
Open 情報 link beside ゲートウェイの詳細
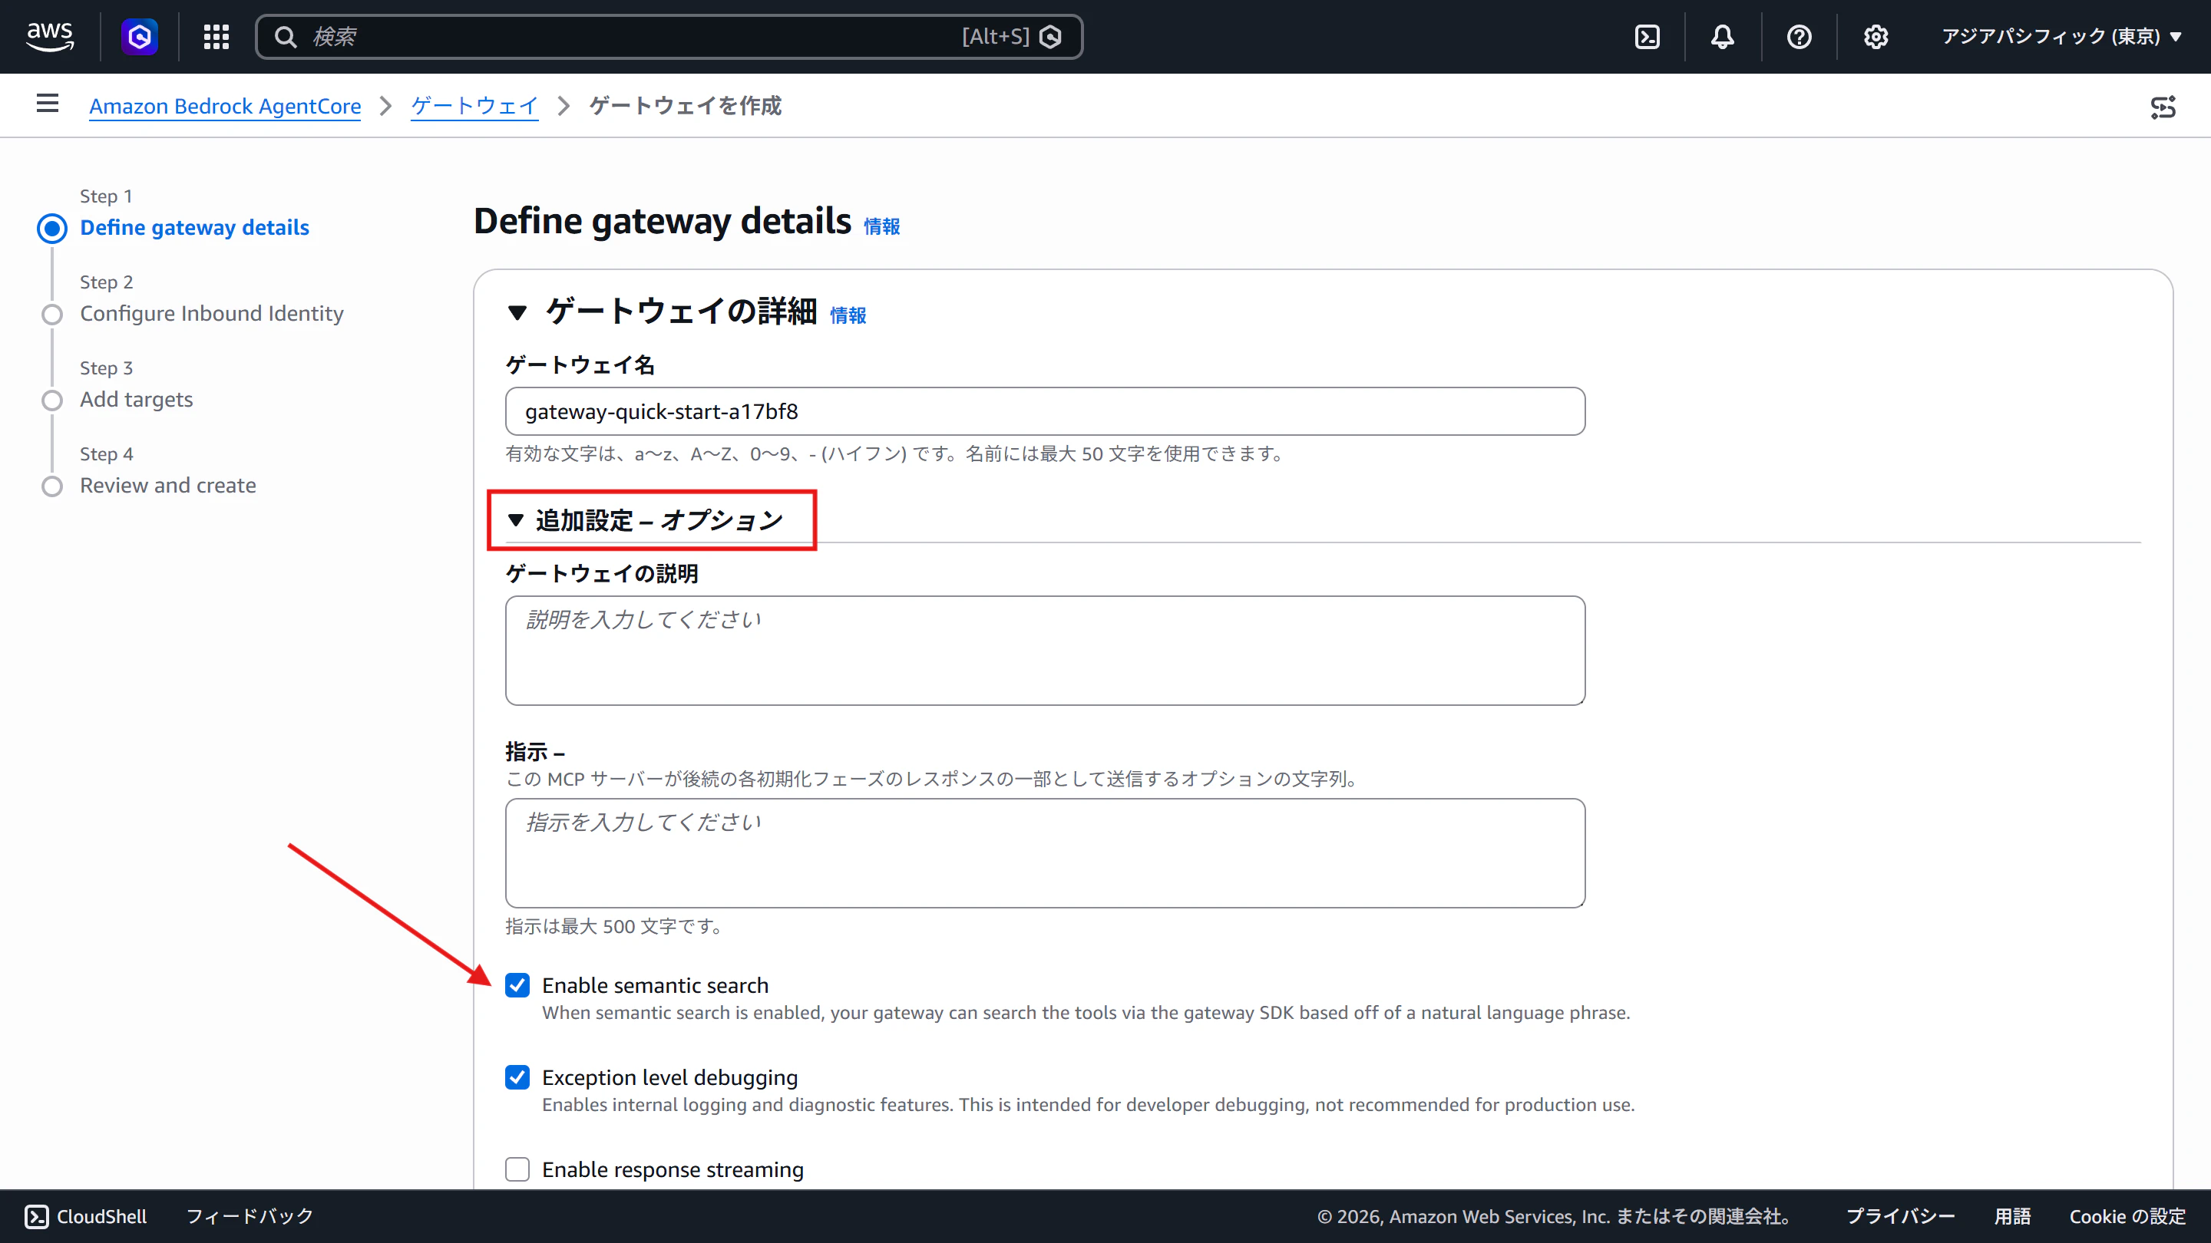[x=848, y=315]
